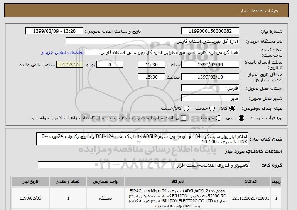Screen dimensions: 297x210
Task: Choose the متوسط purchase process option
Action: click(x=219, y=118)
